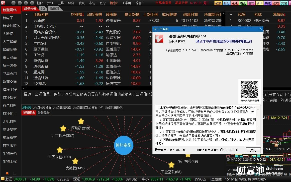Click the 选项 colored toolbar button
291x182 pixels.
[276, 3]
